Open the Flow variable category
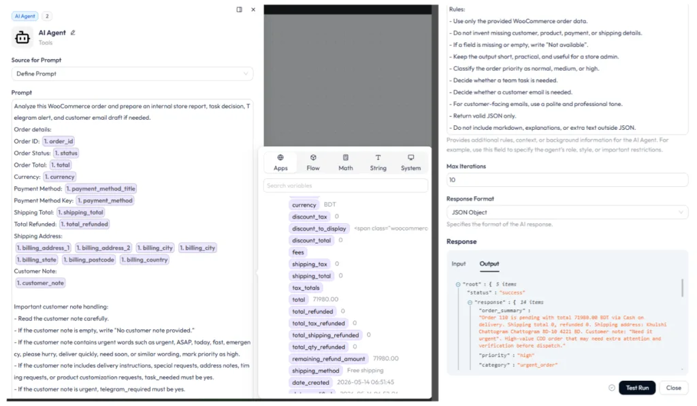Screen dimensions: 697x406 pyautogui.click(x=313, y=163)
